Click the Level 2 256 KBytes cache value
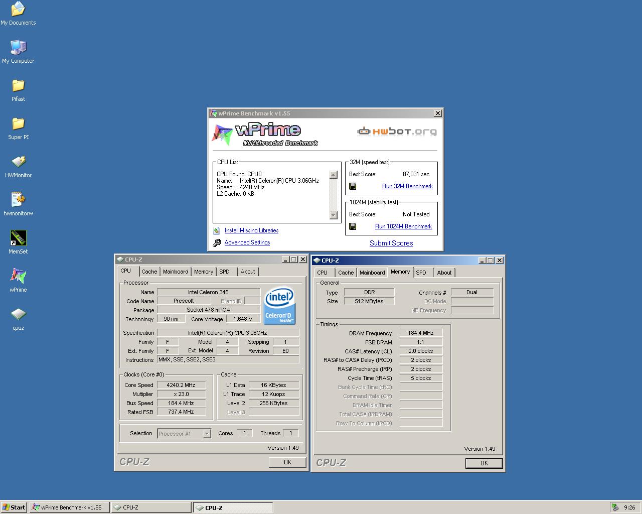Image resolution: width=642 pixels, height=514 pixels. point(274,403)
